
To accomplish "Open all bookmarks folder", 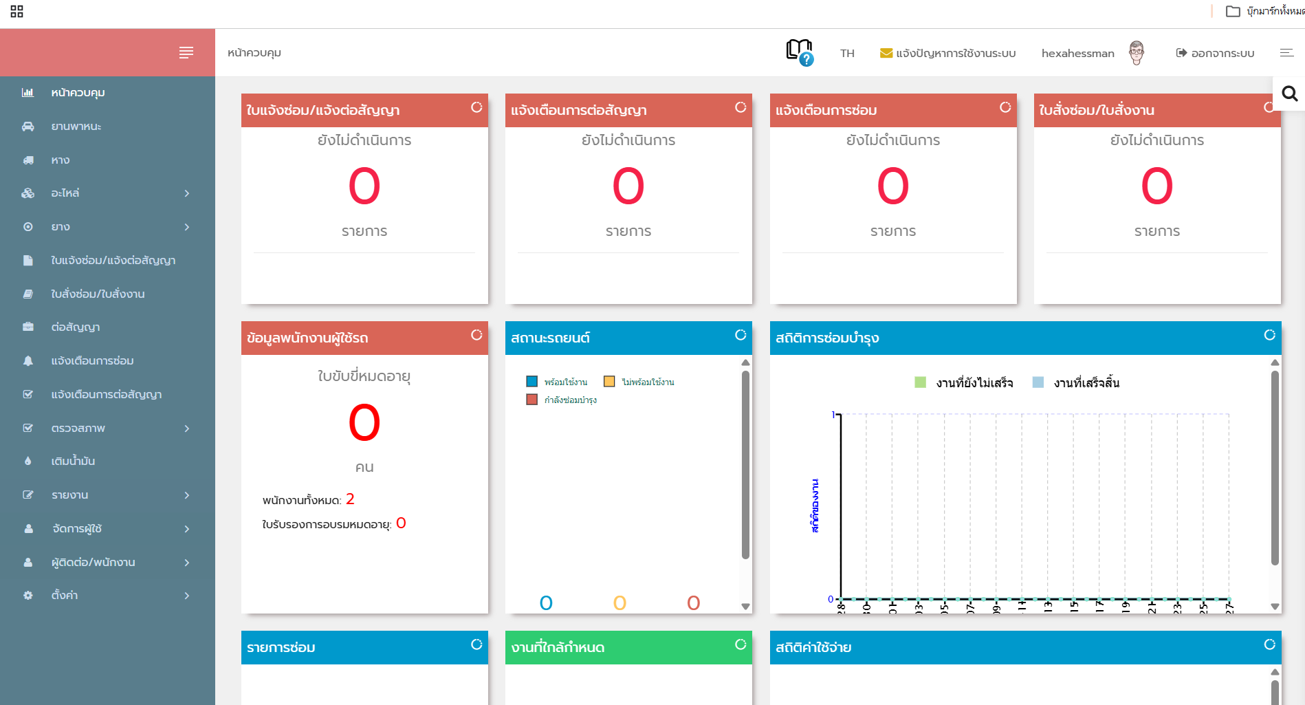I will [1265, 11].
